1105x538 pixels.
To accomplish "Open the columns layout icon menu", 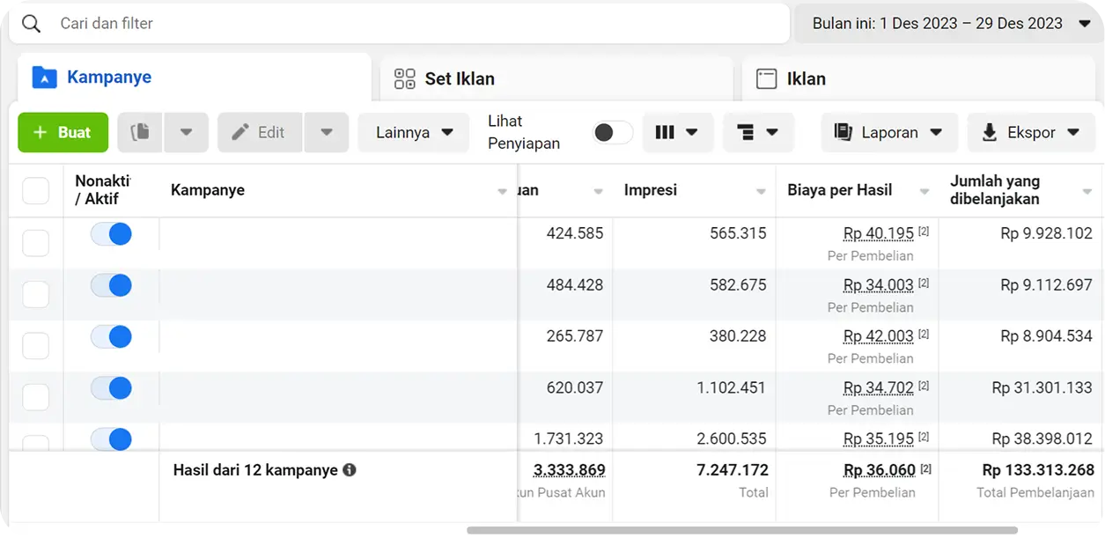I will pyautogui.click(x=676, y=132).
